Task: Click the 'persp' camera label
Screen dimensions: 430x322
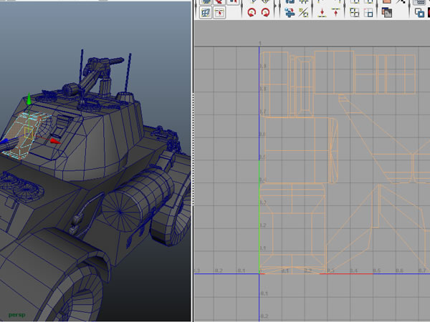Action: [x=16, y=315]
